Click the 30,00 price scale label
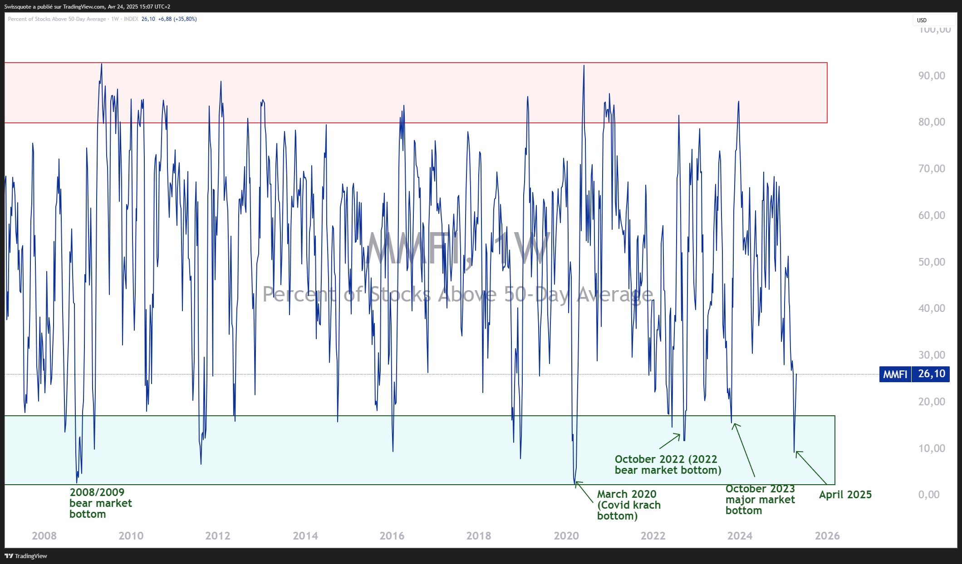 click(x=932, y=355)
